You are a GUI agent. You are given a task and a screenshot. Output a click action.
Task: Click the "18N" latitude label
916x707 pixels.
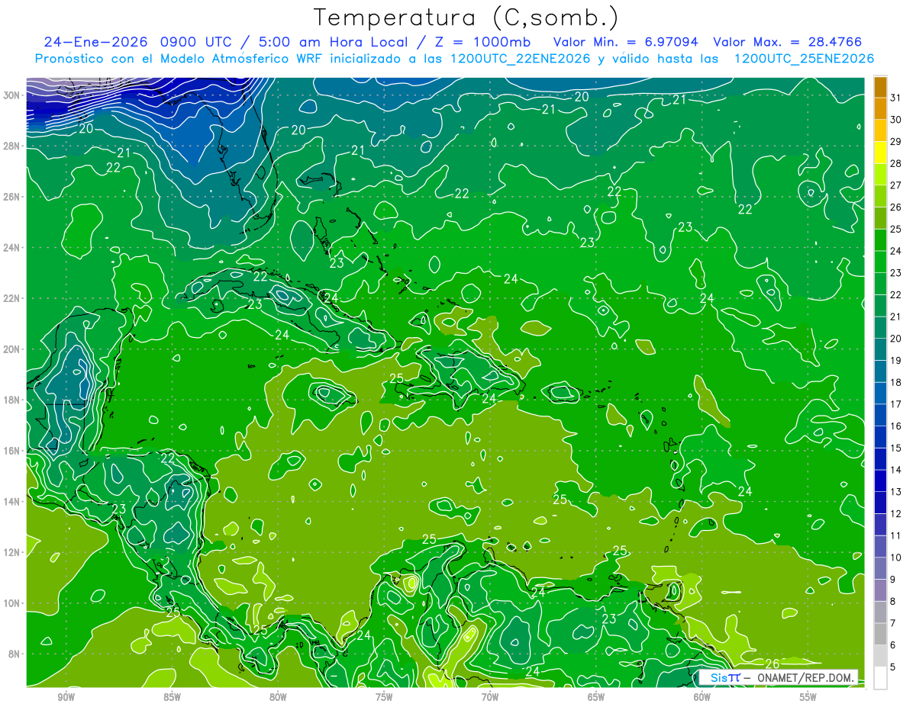pos(11,400)
